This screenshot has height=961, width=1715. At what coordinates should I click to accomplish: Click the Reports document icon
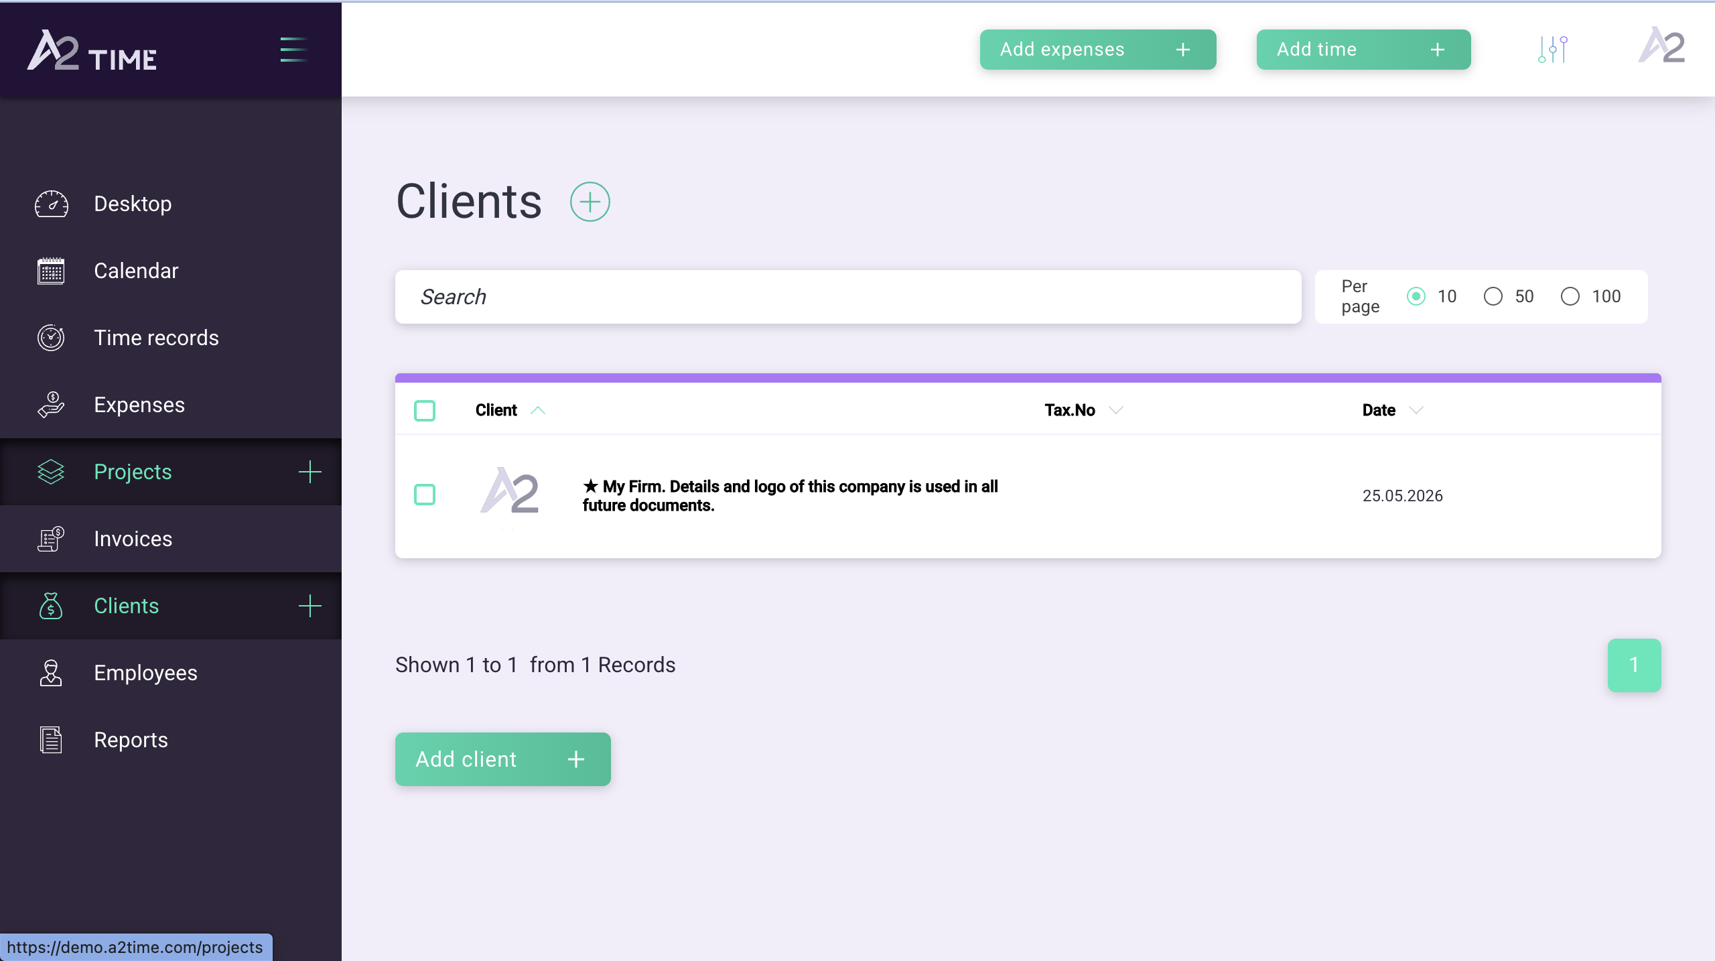pyautogui.click(x=51, y=740)
